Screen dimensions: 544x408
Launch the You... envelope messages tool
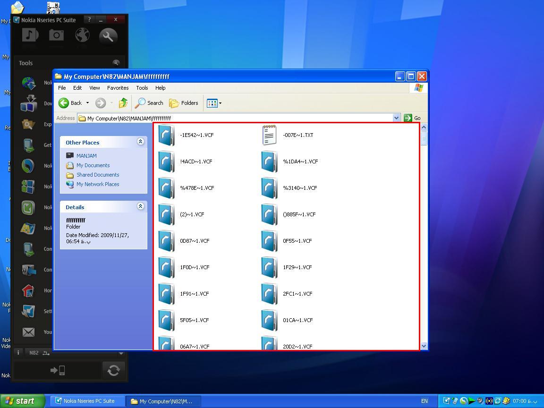28,332
